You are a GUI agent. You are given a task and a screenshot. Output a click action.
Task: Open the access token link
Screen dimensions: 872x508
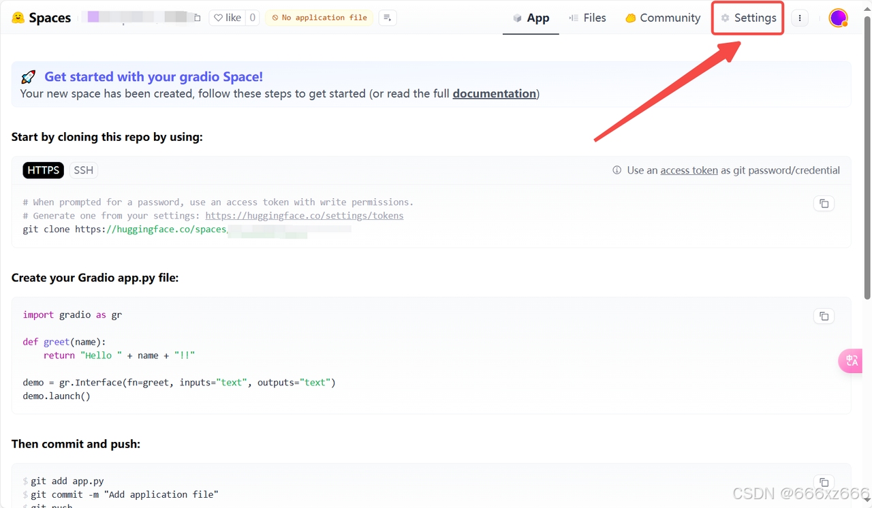pyautogui.click(x=689, y=170)
